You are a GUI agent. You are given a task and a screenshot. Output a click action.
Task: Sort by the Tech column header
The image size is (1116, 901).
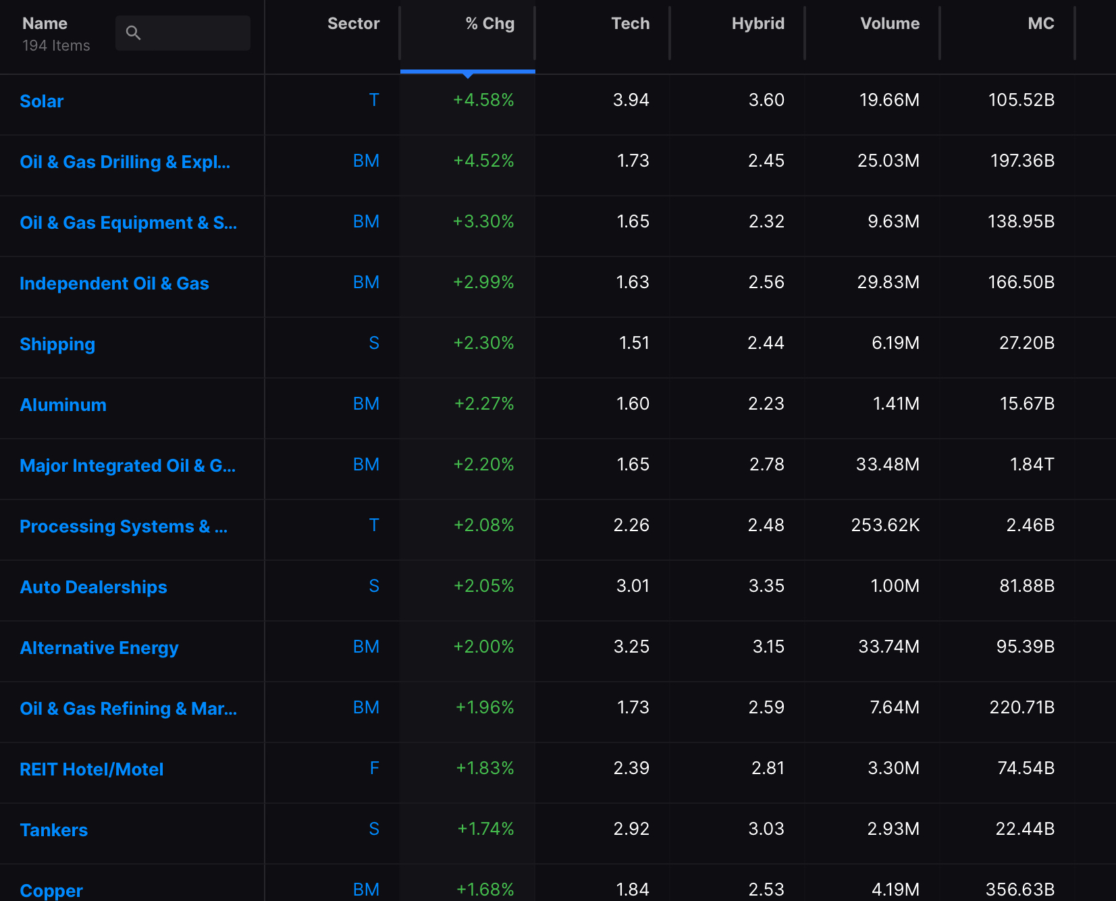point(630,24)
